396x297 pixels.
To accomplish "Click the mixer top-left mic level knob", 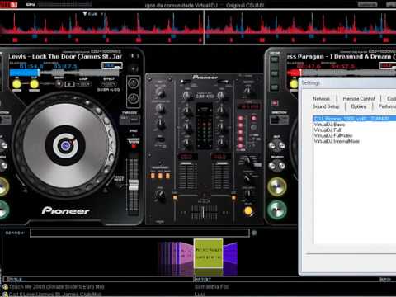I will click(160, 93).
